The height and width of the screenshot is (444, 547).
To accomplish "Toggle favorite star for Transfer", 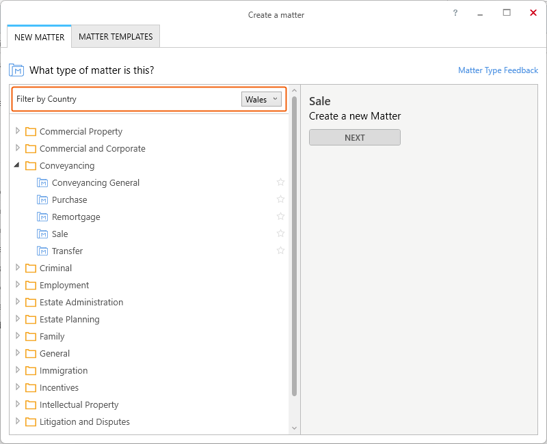I will 280,251.
